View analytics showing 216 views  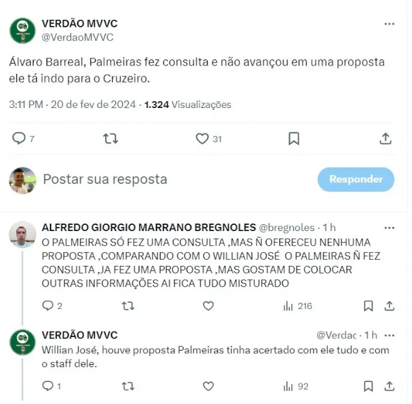298,306
